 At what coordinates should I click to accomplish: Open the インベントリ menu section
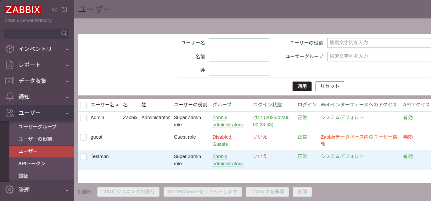pyautogui.click(x=37, y=49)
